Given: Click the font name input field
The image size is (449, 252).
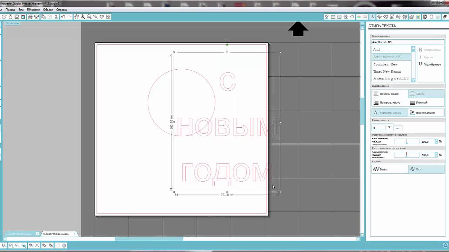Looking at the screenshot, I should [408, 42].
